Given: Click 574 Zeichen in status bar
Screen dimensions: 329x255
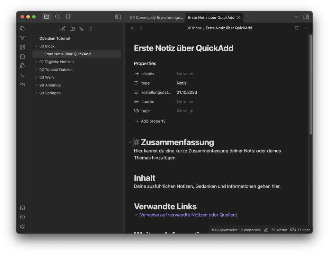Looking at the screenshot, I should (x=300, y=230).
